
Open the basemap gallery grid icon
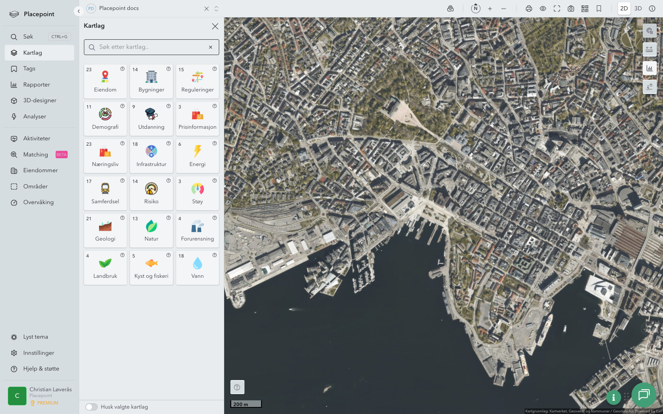point(585,9)
